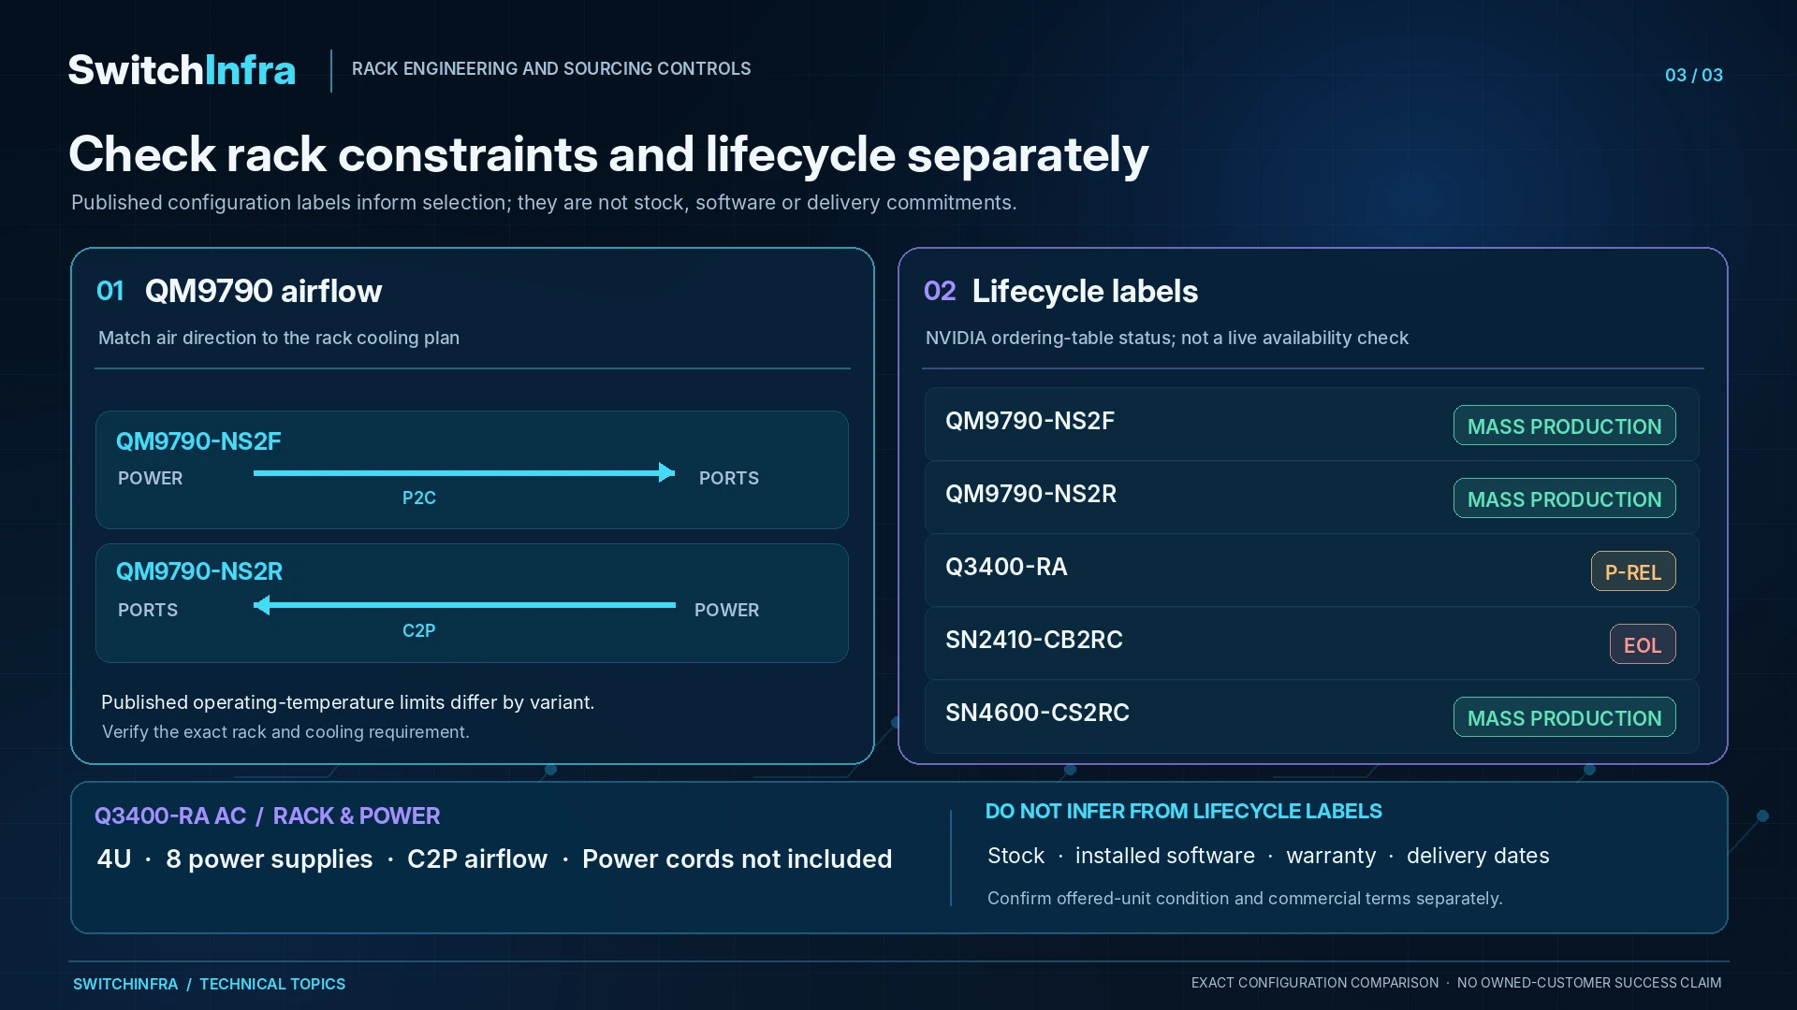Click the left-pointing C2P airflow arrow
Screen dimensions: 1797x1010
point(464,605)
